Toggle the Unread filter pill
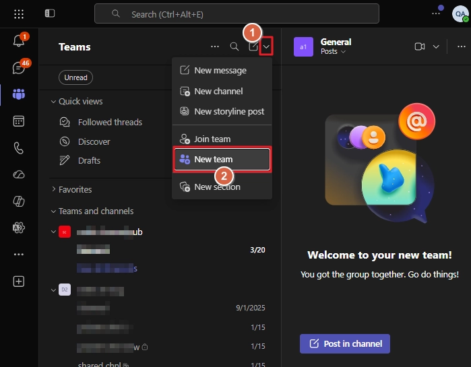This screenshot has width=471, height=367. pos(75,77)
